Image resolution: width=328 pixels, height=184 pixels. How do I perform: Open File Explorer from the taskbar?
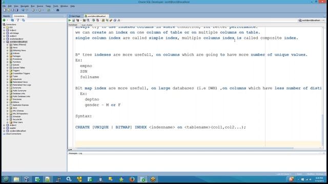(16, 179)
